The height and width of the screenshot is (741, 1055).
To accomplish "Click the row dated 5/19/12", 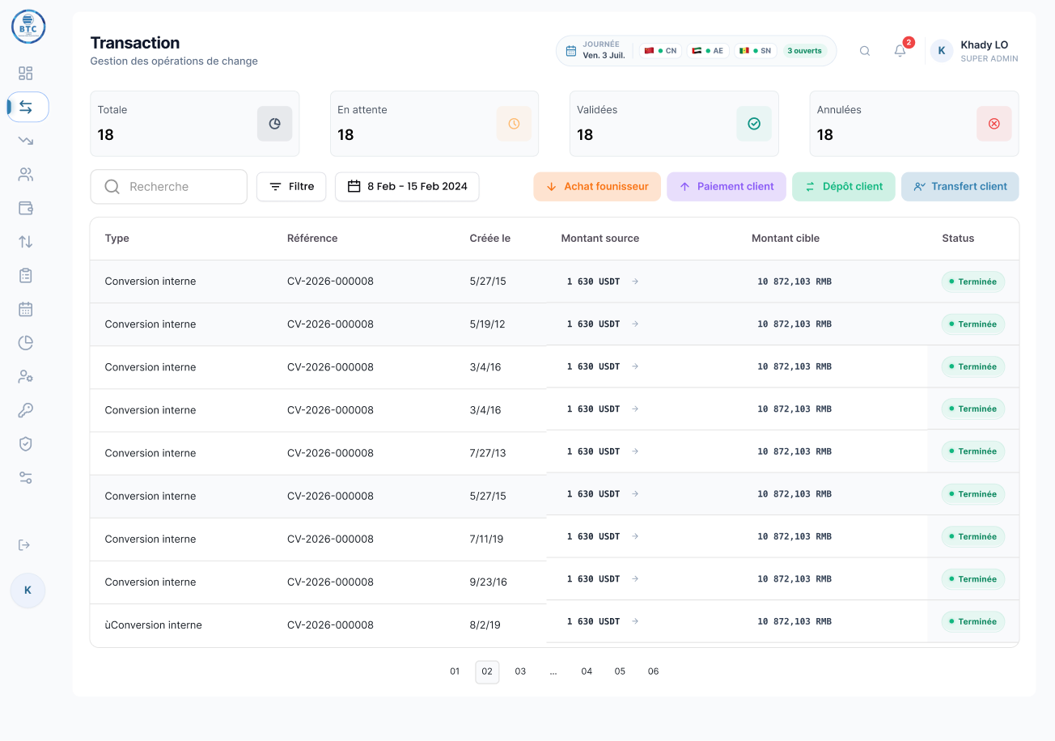I will coord(554,324).
